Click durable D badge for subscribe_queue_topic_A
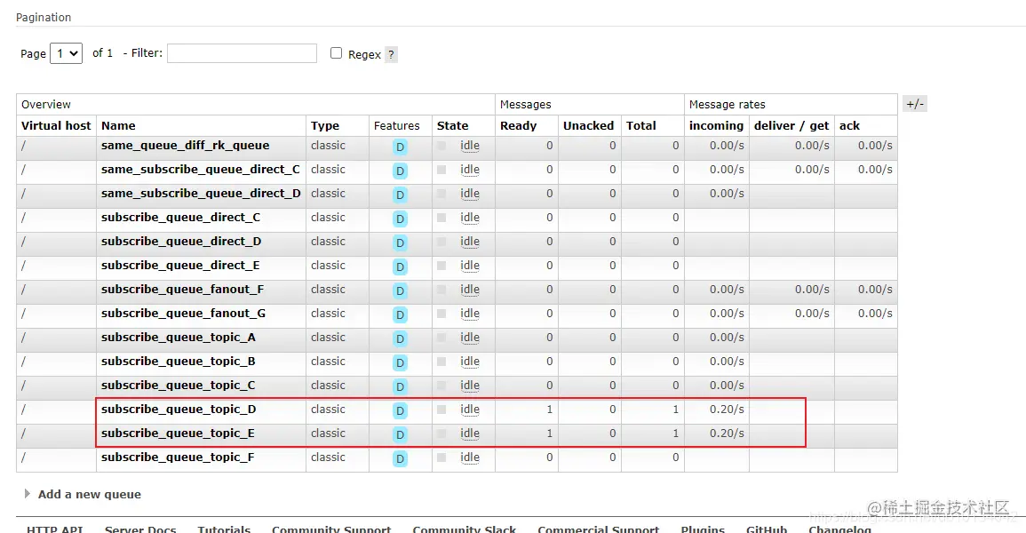1026x533 pixels. pyautogui.click(x=400, y=338)
